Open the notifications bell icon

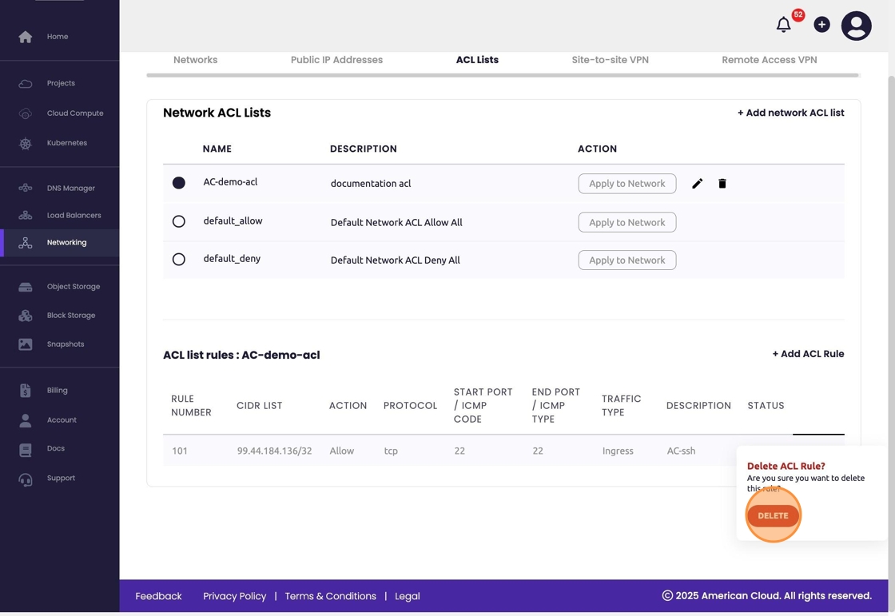[783, 26]
